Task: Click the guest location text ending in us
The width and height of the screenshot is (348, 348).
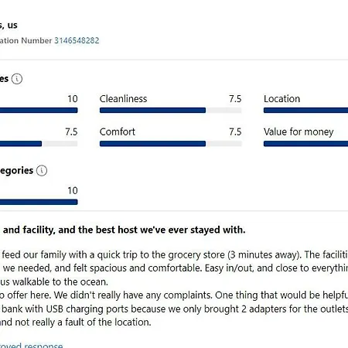Action: (9, 26)
